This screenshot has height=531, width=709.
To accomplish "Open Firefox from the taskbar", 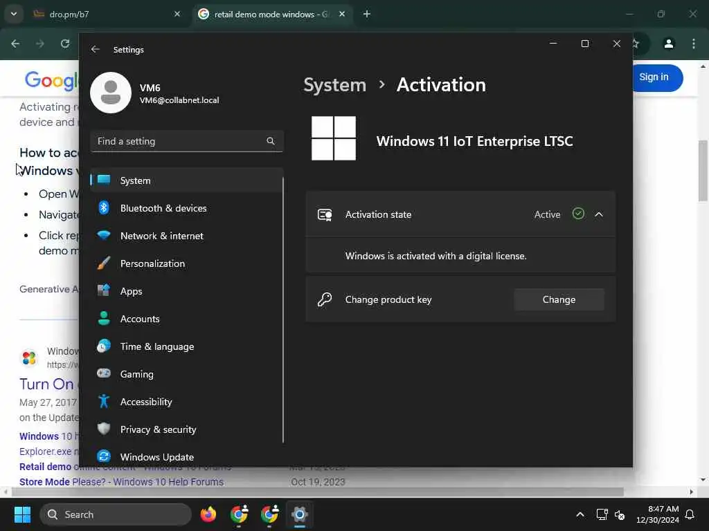I will 208,514.
